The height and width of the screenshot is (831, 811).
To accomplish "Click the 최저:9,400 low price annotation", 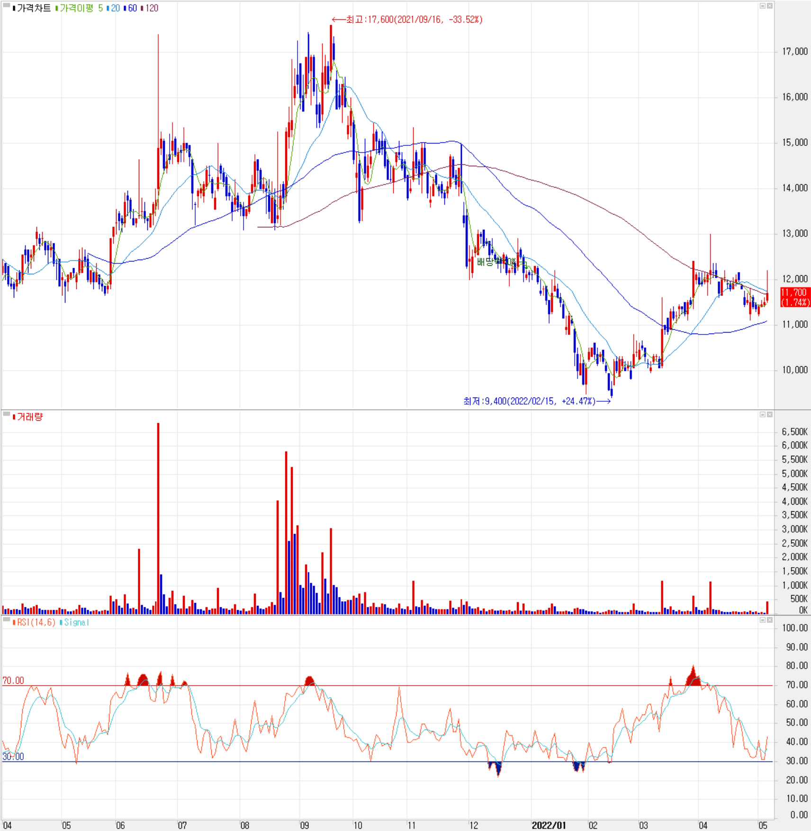I will click(x=537, y=401).
